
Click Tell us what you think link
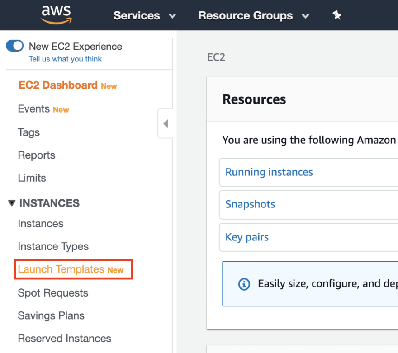pos(65,59)
